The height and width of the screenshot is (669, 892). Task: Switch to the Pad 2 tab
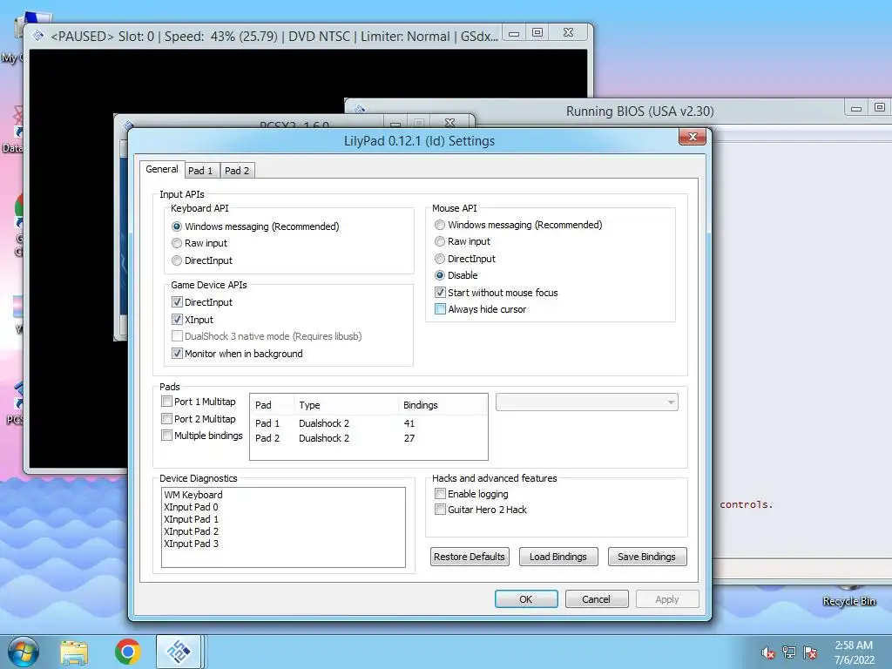(237, 171)
